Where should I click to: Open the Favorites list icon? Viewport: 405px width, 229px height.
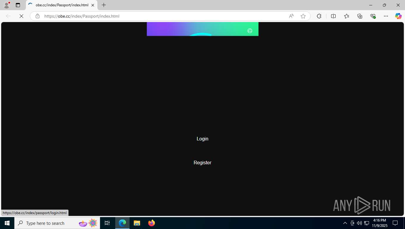pyautogui.click(x=347, y=16)
